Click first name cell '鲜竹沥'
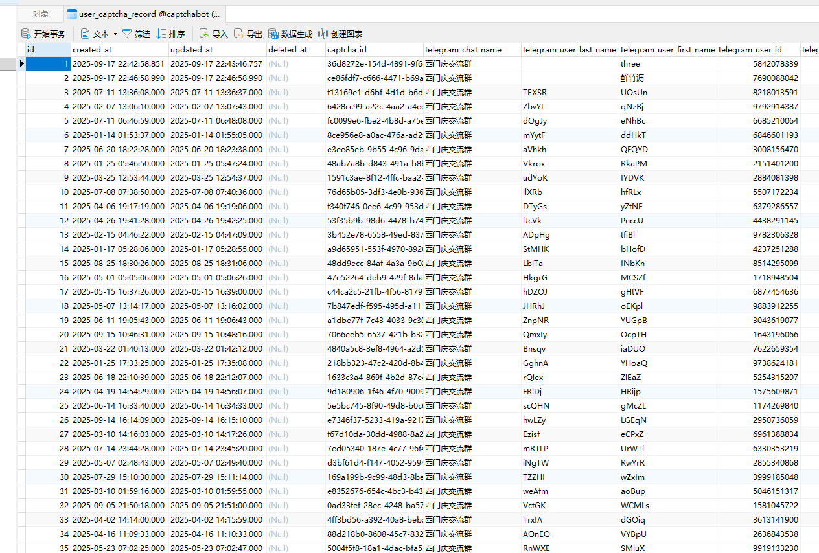This screenshot has height=553, width=819. (x=668, y=78)
